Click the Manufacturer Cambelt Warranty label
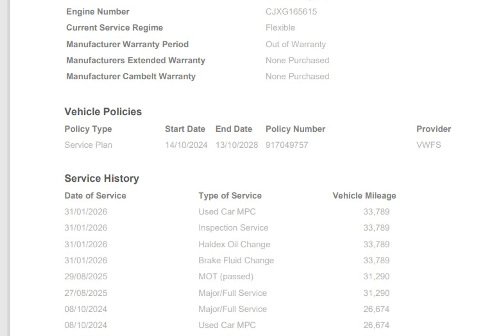 131,76
